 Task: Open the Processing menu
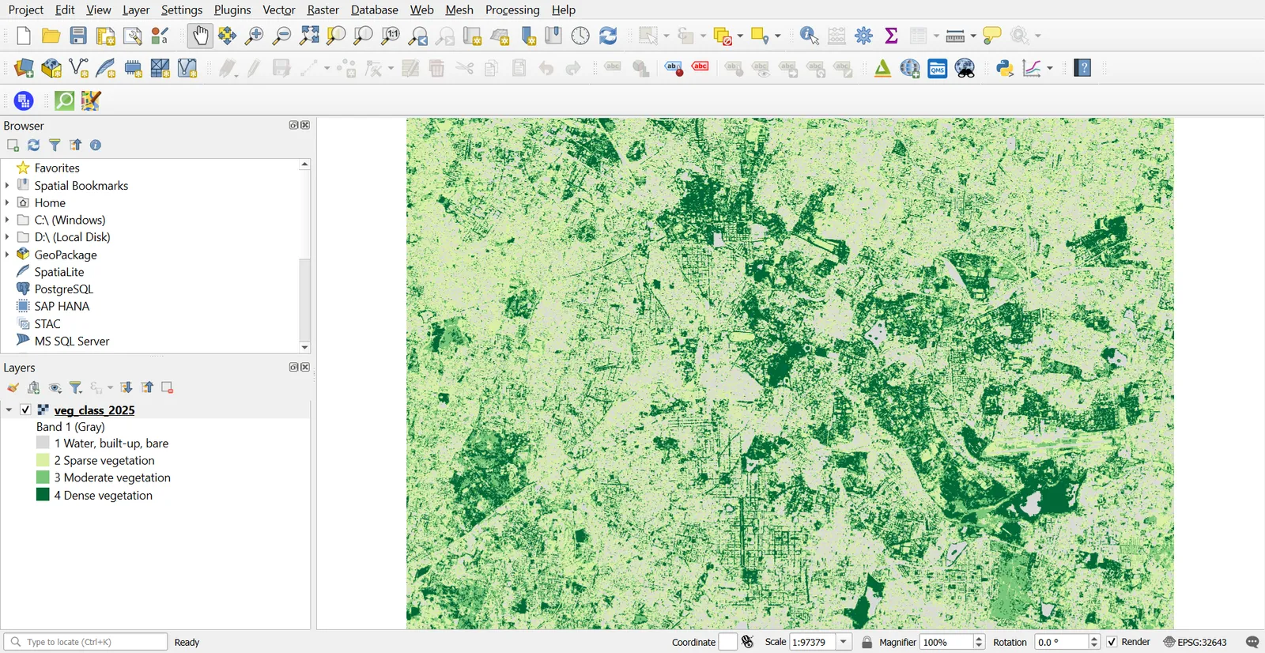coord(512,9)
